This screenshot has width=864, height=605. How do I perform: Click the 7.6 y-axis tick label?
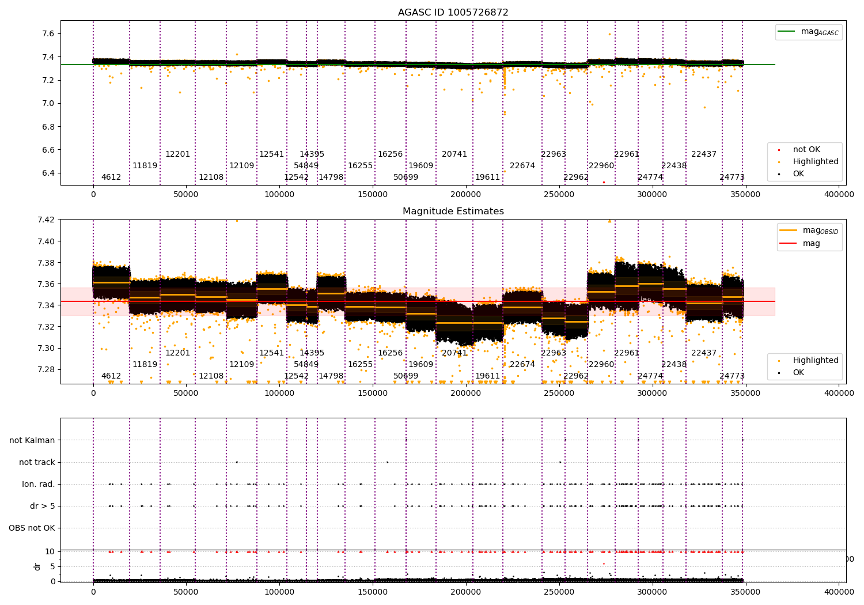tap(48, 34)
